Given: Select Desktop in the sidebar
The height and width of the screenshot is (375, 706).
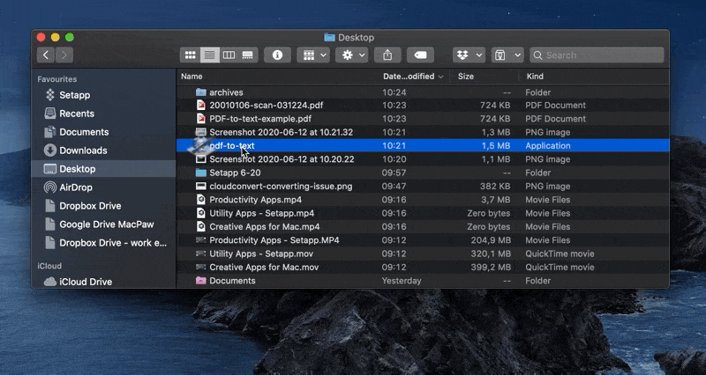Looking at the screenshot, I should pos(103,169).
